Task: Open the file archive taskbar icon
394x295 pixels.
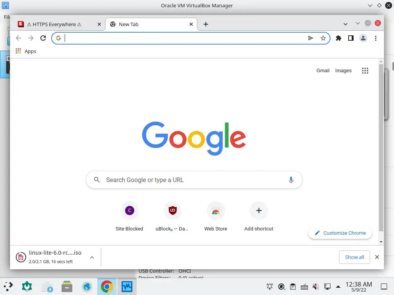Action: (x=67, y=287)
